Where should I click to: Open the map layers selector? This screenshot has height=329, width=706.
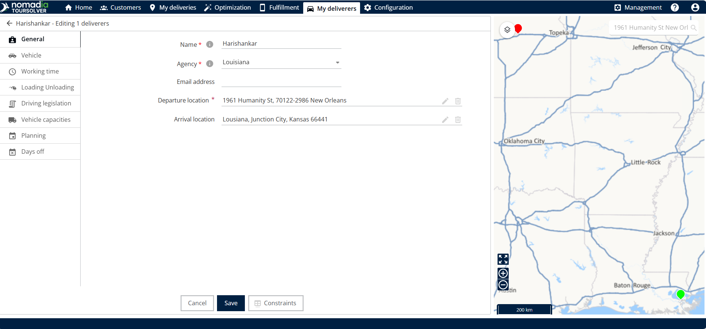(507, 30)
